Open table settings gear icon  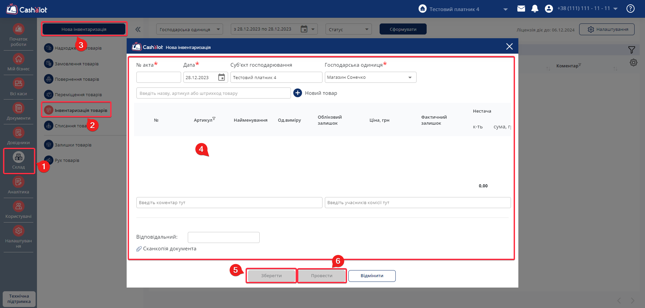pos(633,63)
